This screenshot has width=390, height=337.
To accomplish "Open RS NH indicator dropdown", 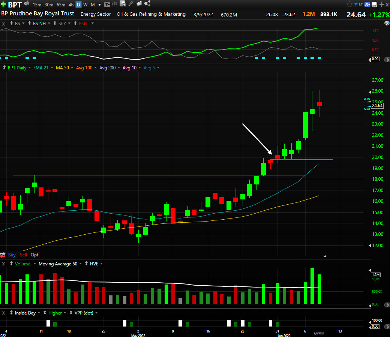I will [49, 23].
